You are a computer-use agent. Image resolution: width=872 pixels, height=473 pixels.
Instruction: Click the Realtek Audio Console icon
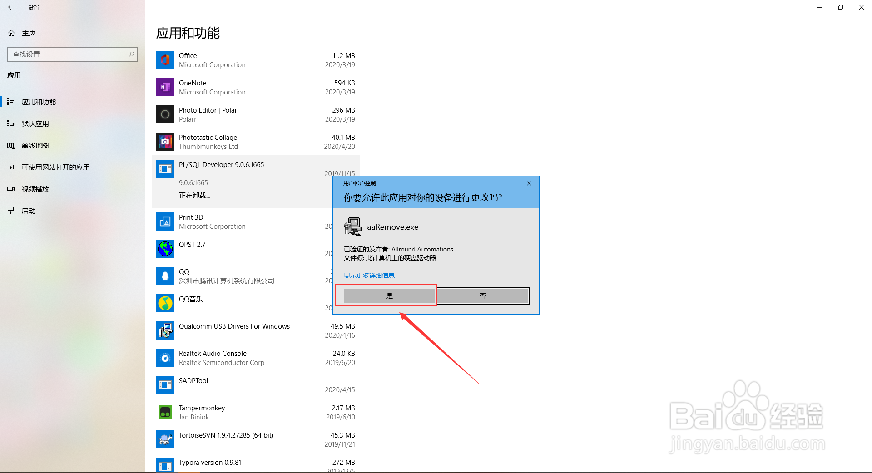click(165, 358)
